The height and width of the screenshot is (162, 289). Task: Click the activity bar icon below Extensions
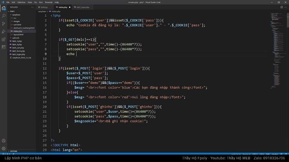coord(4,47)
